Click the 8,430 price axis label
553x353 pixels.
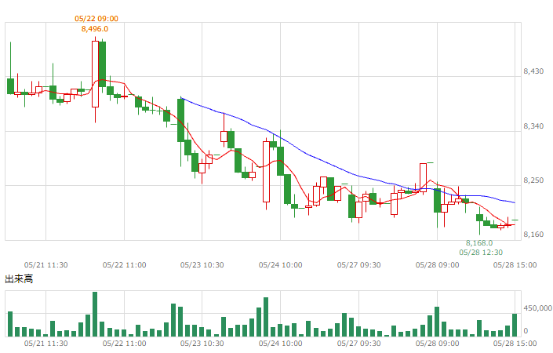533,71
